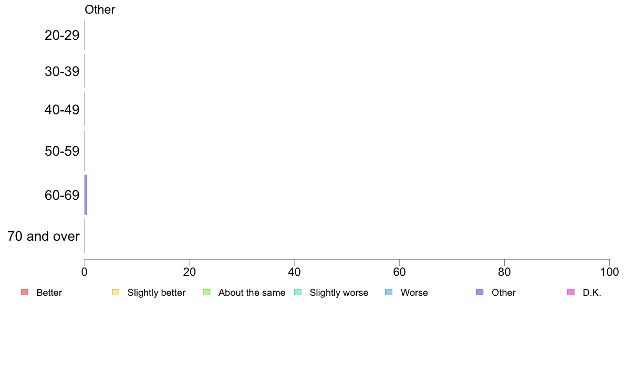
Task: Click the 50-59 age group label
Action: [x=62, y=151]
